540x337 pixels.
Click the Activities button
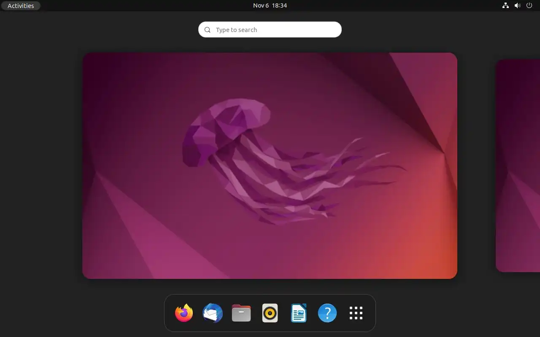pyautogui.click(x=21, y=5)
